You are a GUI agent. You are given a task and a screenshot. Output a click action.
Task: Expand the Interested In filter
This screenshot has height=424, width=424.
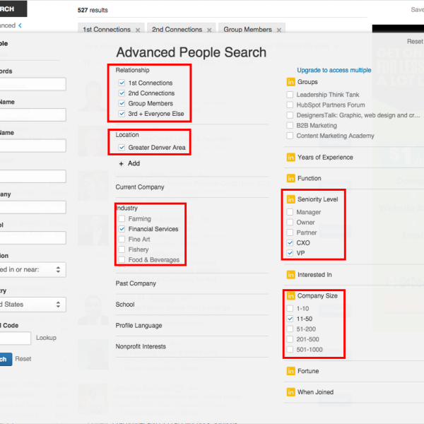coord(314,275)
